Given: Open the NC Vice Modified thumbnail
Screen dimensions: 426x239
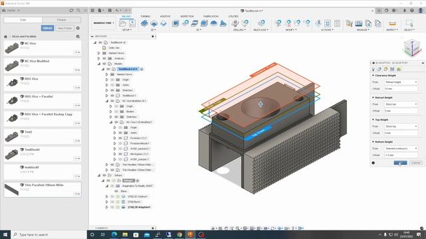Looking at the screenshot, I should pyautogui.click(x=12, y=66).
